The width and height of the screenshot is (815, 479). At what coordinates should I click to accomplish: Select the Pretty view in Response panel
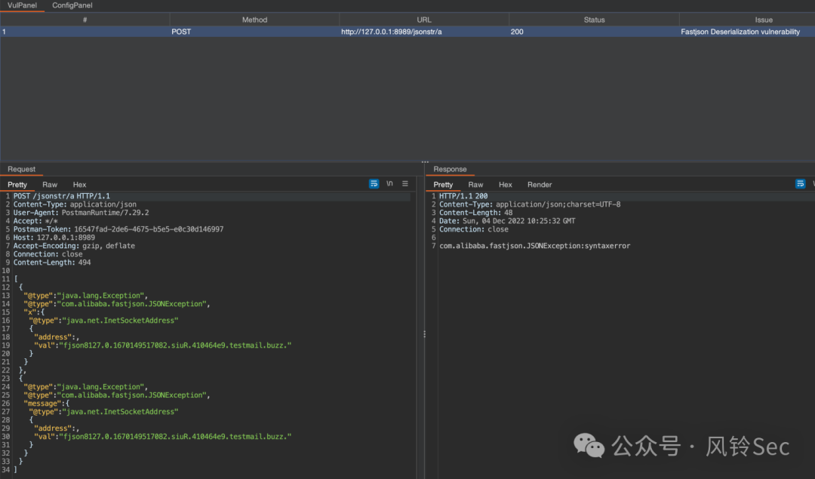444,184
